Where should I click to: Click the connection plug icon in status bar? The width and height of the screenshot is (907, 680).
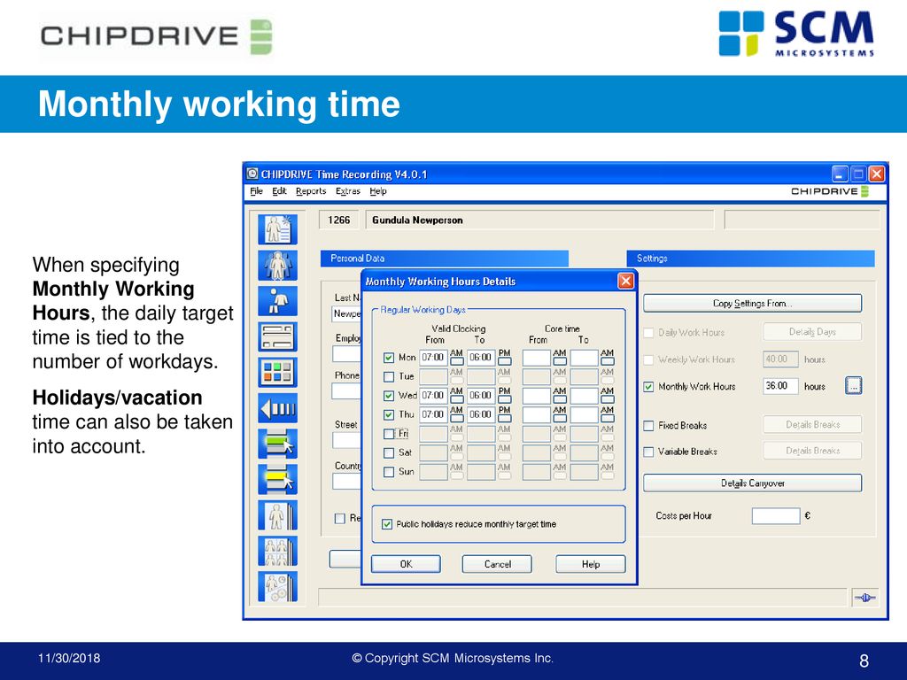865,598
